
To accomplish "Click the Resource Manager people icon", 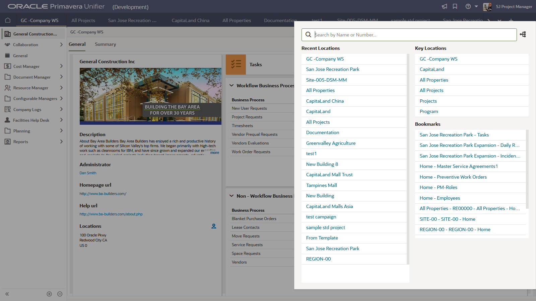I will (x=7, y=88).
